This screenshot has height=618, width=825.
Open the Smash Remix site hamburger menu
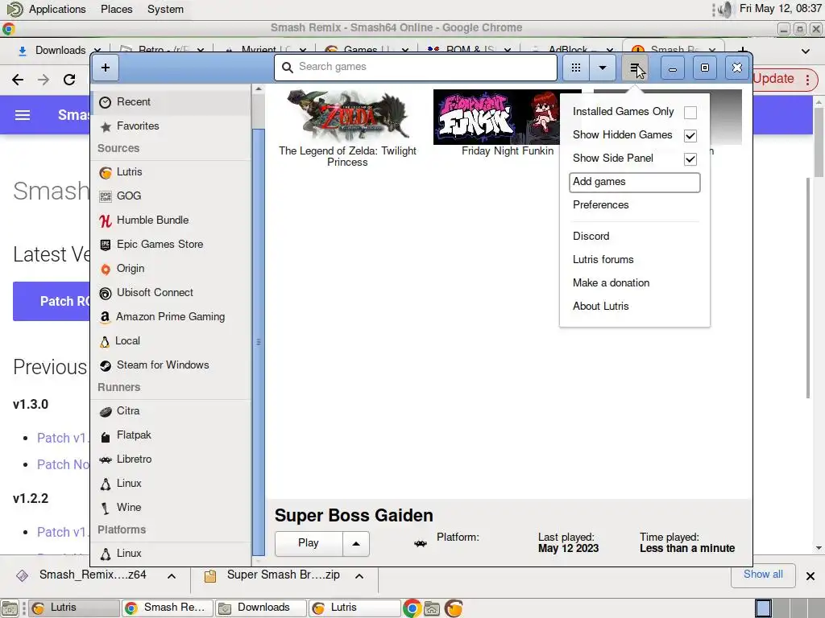[x=22, y=115]
